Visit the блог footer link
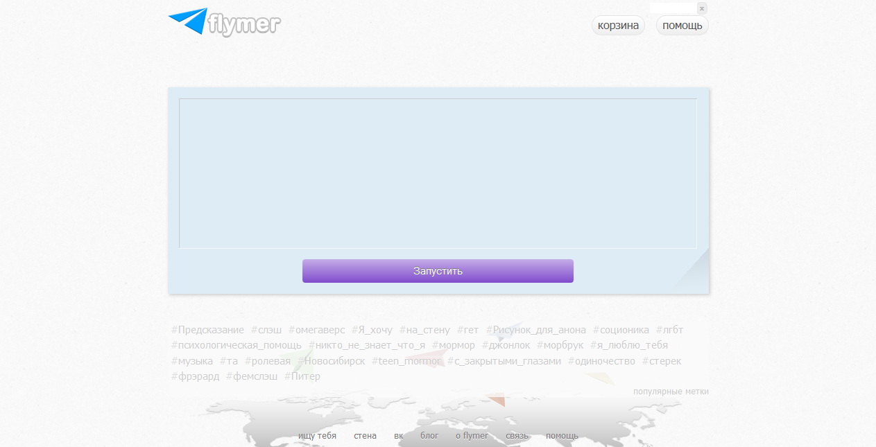876x447 pixels. click(x=429, y=436)
